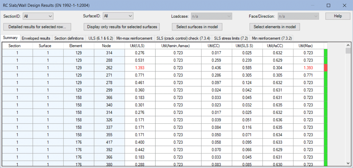
Task: Open SLS (crack control) check tab
Action: click(x=183, y=38)
